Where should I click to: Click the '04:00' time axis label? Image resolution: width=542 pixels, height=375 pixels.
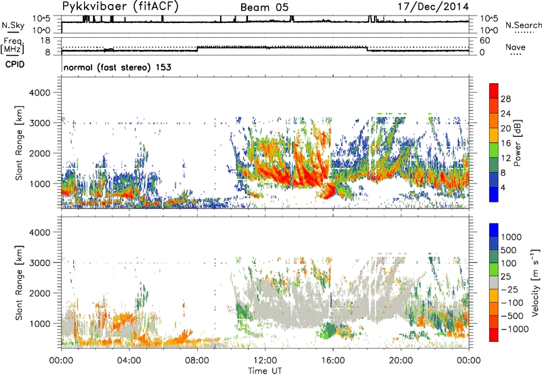coord(129,361)
